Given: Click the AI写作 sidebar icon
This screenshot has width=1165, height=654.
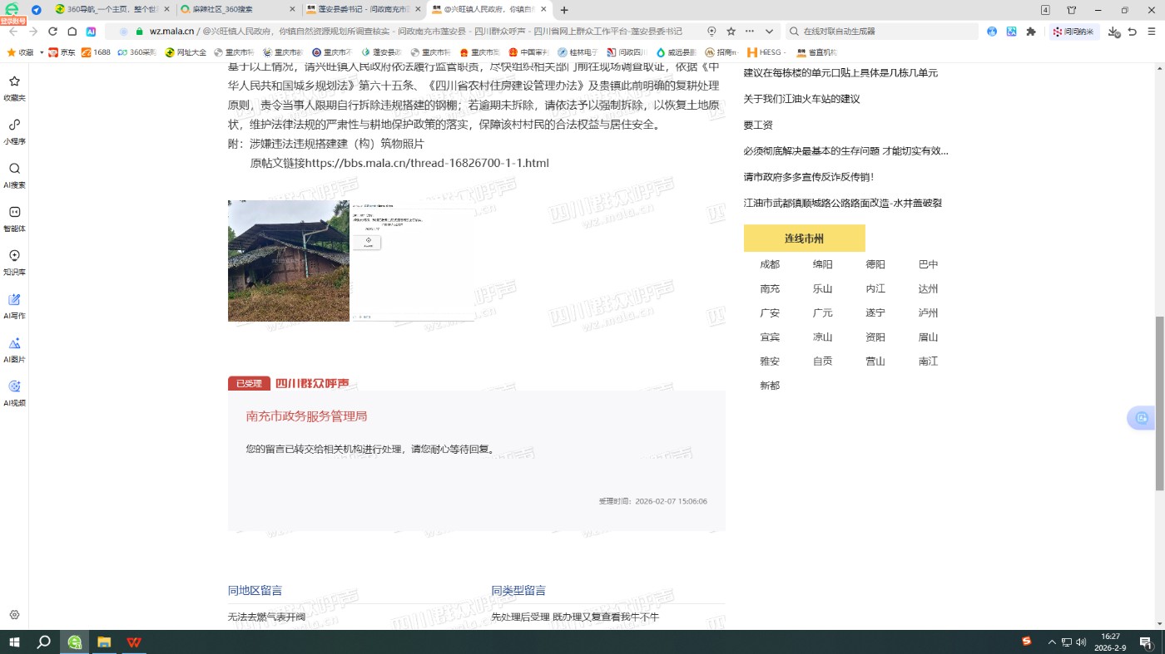Looking at the screenshot, I should pos(14,305).
